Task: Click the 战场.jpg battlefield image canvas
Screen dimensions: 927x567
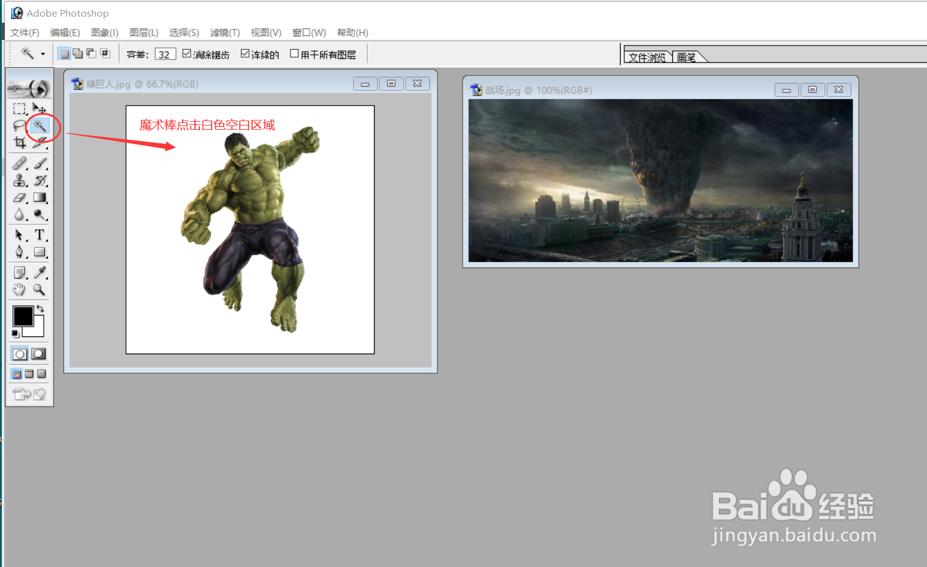Action: pos(661,180)
